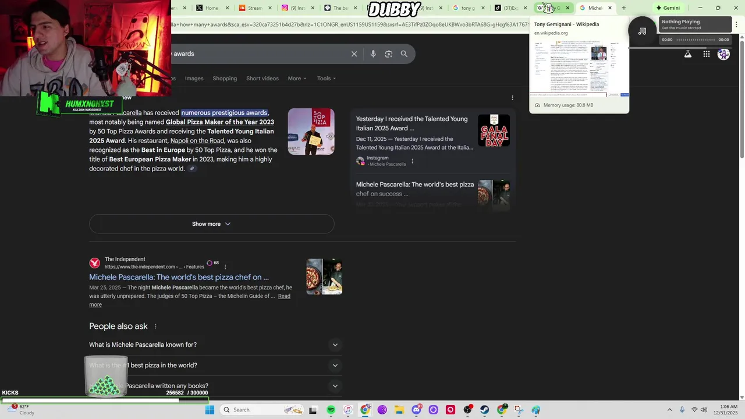Viewport: 745px width, 419px height.
Task: Click the AI overview source link chip
Action: coord(192,169)
